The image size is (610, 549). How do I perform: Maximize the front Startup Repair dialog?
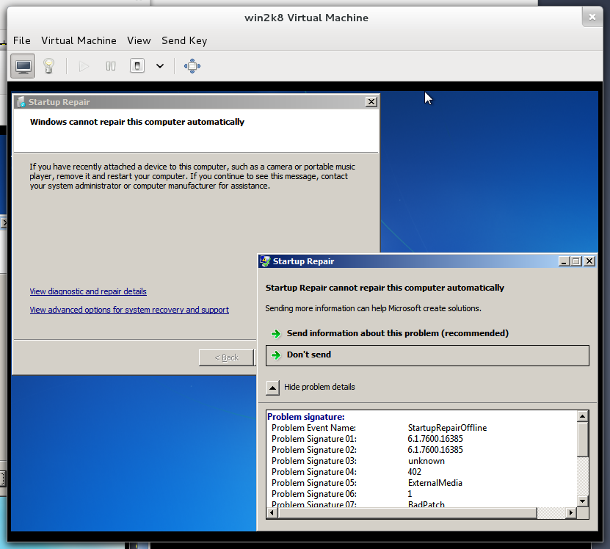click(x=575, y=261)
